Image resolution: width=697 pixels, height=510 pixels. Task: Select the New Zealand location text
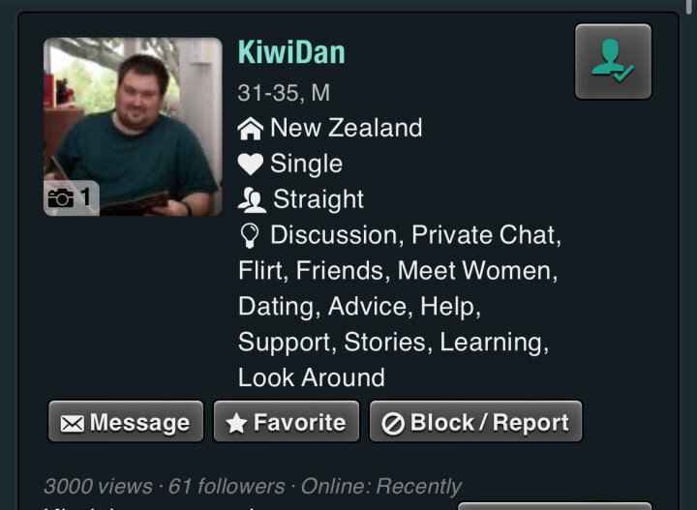[347, 128]
